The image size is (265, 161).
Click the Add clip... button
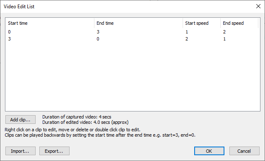20,120
